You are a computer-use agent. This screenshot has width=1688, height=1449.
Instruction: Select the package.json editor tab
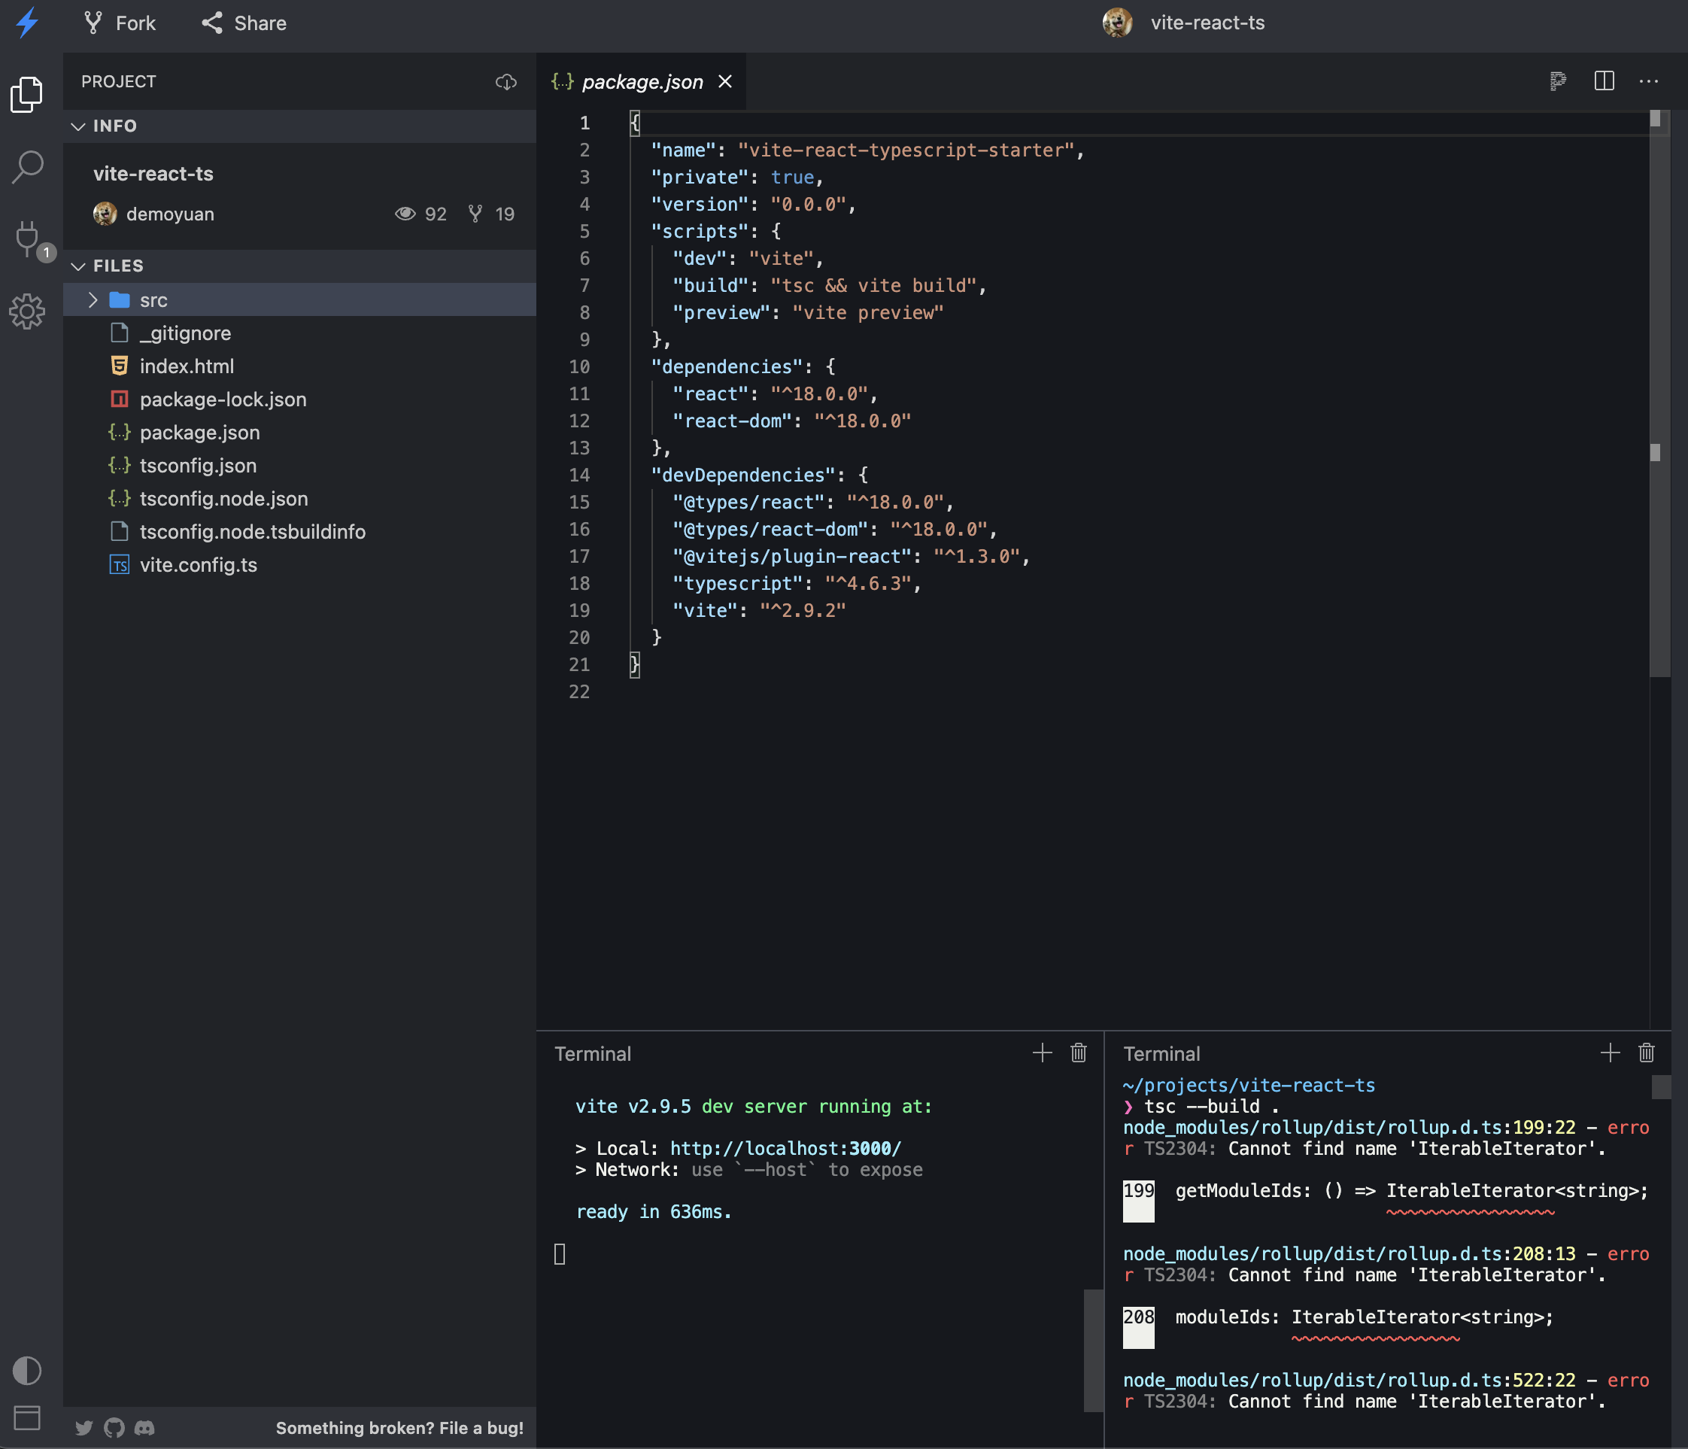[642, 81]
